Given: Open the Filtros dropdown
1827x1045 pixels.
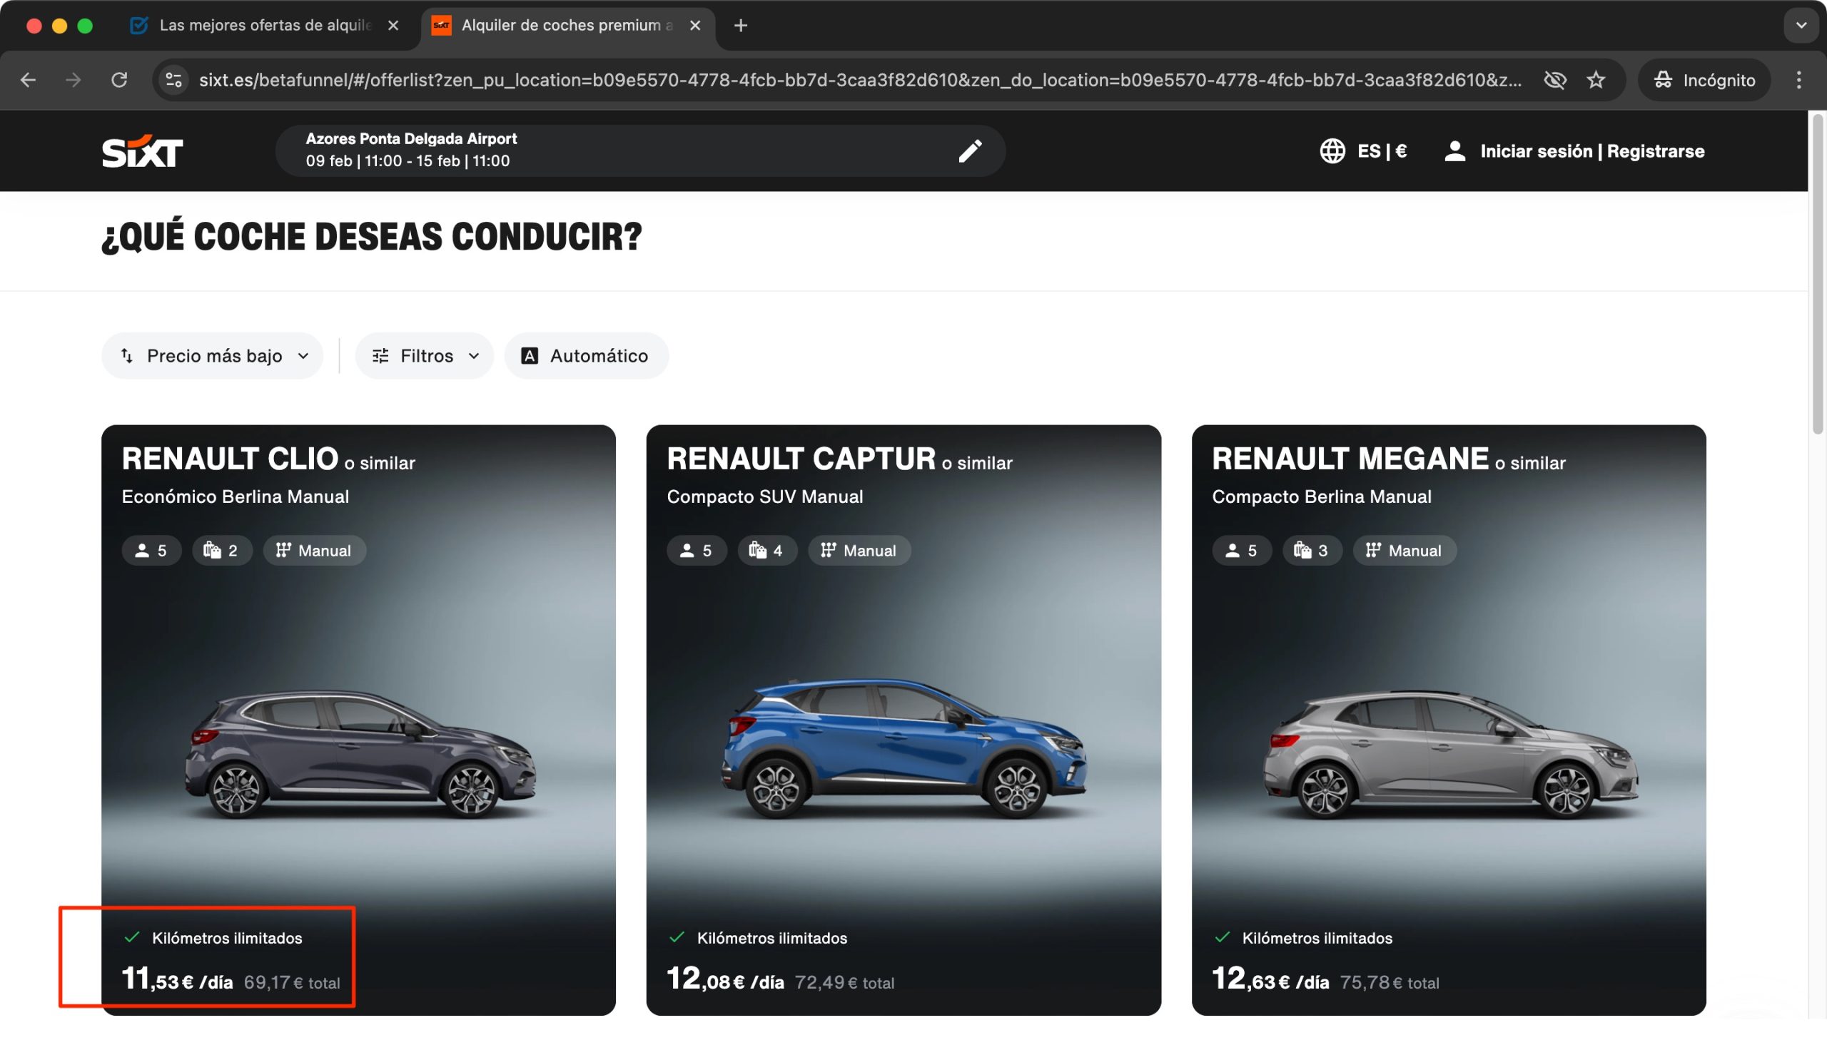Looking at the screenshot, I should 425,356.
